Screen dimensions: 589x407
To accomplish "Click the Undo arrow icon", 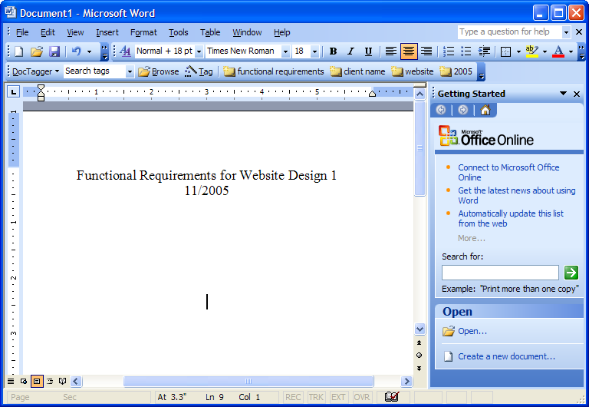I will pyautogui.click(x=76, y=51).
